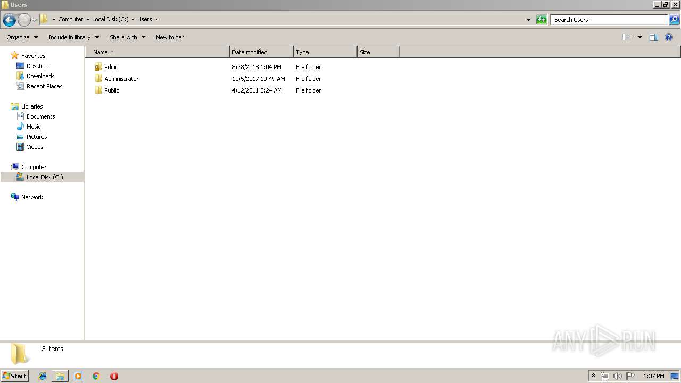The height and width of the screenshot is (383, 681).
Task: Open recent pages dropdown next to Forward
Action: [34, 20]
